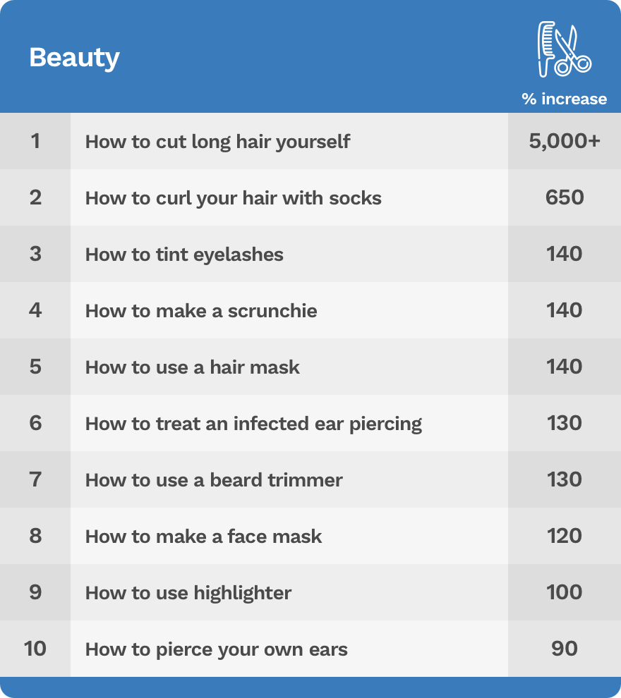
Task: Click the Beauty header title
Action: pos(74,57)
